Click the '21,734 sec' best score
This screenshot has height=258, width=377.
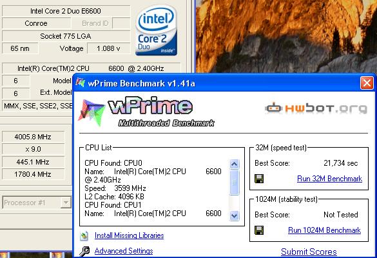341,163
